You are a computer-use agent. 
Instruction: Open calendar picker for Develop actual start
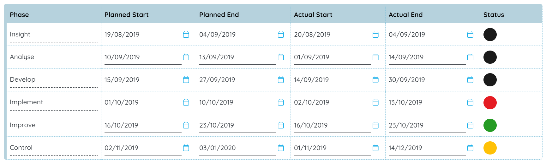tap(375, 80)
